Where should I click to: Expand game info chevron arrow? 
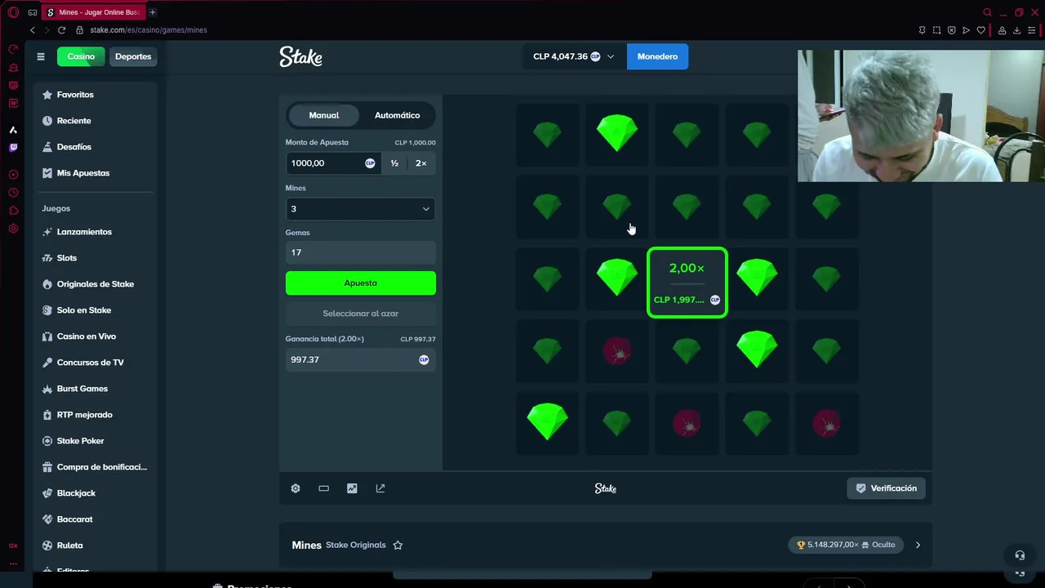click(918, 545)
